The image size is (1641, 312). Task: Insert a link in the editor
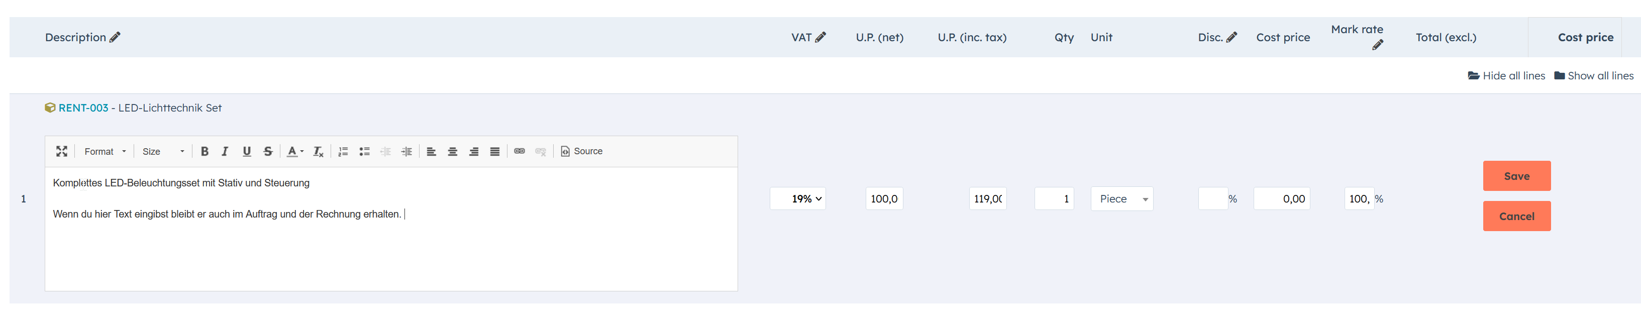(x=519, y=151)
